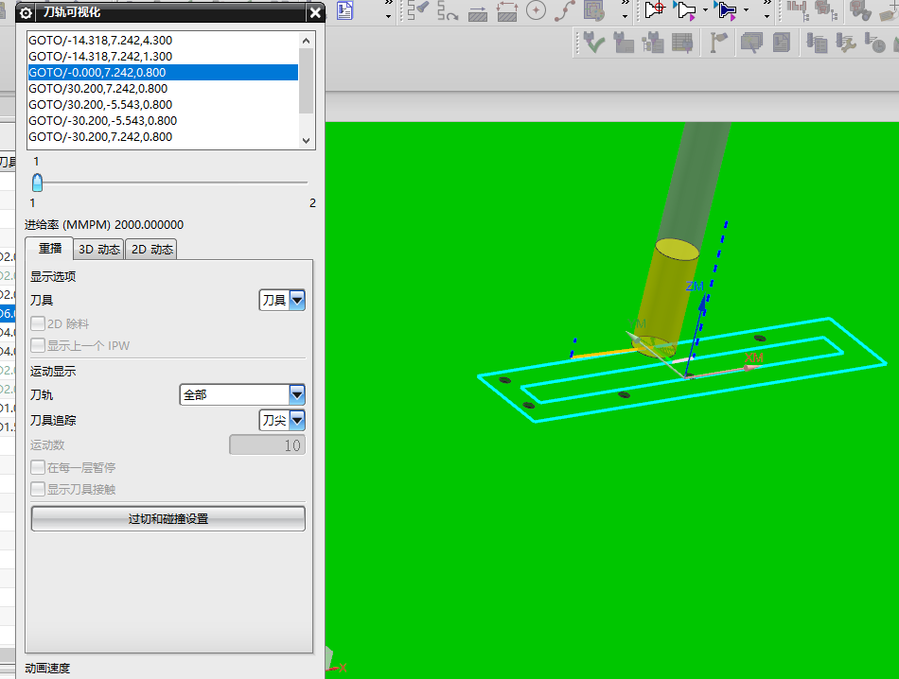Click the circle with star point icon

[x=536, y=10]
